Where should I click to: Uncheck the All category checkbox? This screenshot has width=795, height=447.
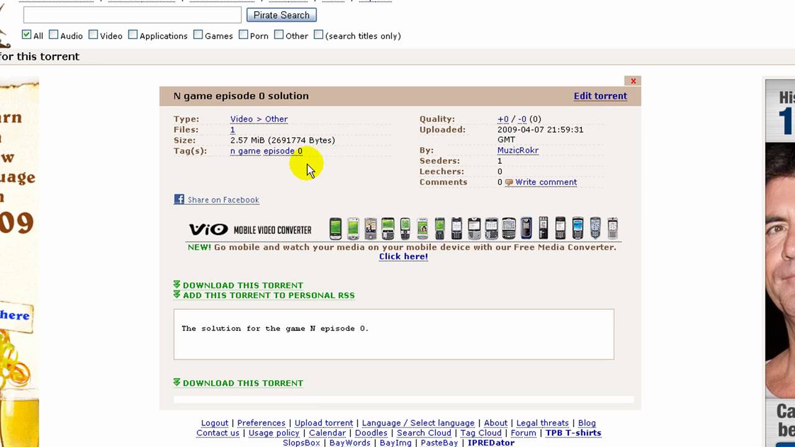click(27, 35)
